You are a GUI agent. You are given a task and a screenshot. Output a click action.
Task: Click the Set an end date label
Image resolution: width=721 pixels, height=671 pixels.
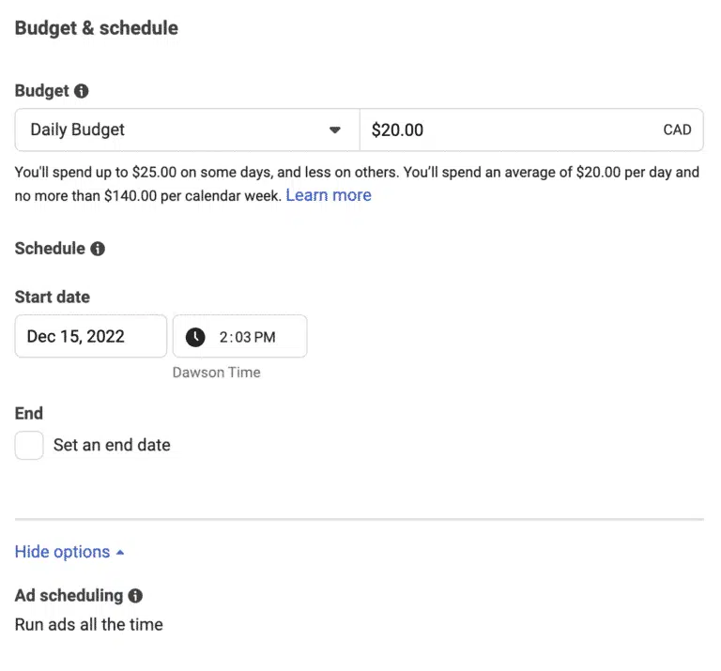click(x=112, y=445)
